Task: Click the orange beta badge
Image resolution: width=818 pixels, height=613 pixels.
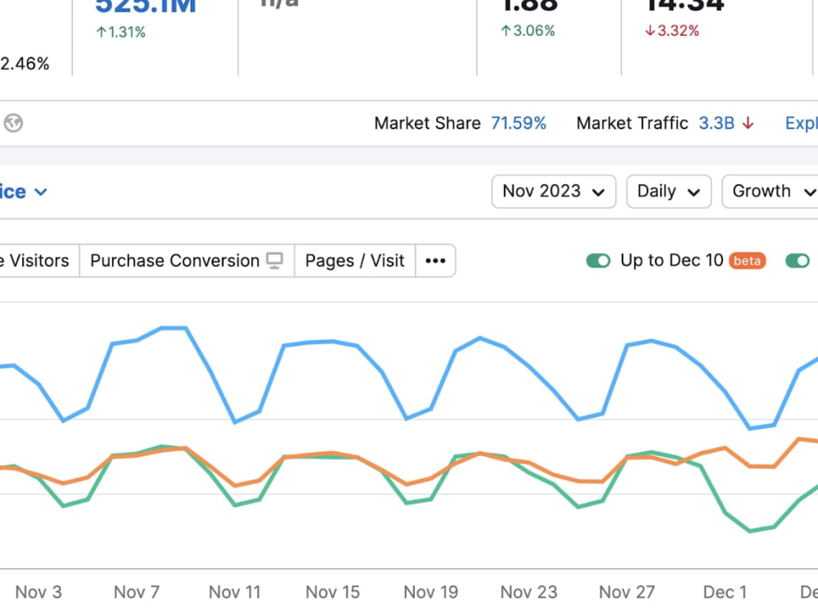Action: point(747,261)
